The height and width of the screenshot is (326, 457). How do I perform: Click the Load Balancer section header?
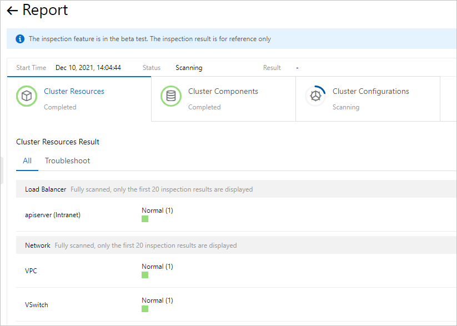tap(46, 189)
